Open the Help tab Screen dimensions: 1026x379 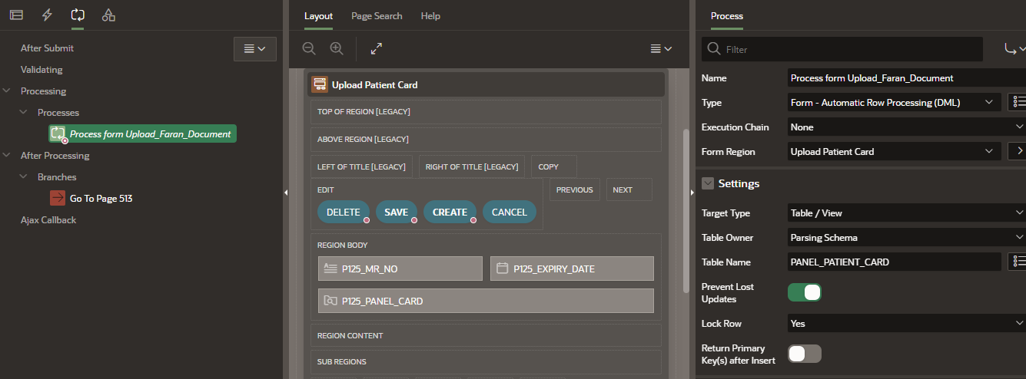(430, 15)
